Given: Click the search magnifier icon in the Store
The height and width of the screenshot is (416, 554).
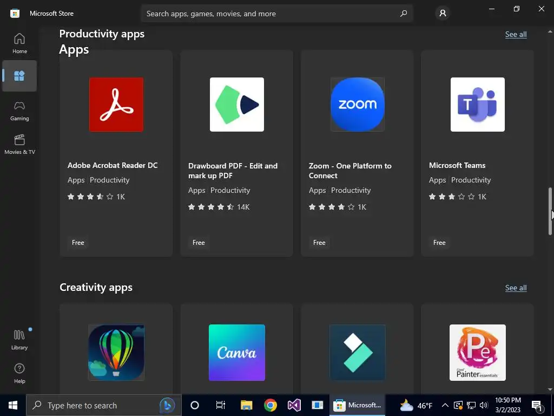Looking at the screenshot, I should (404, 14).
